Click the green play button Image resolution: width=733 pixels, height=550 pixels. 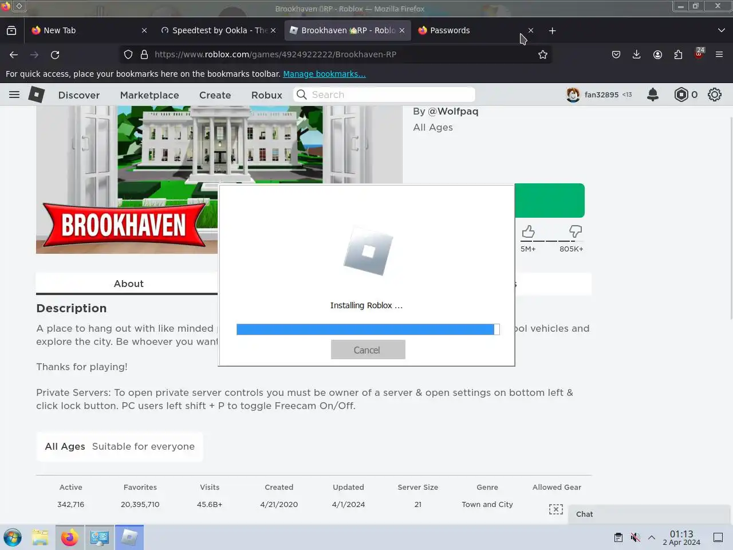coord(549,201)
